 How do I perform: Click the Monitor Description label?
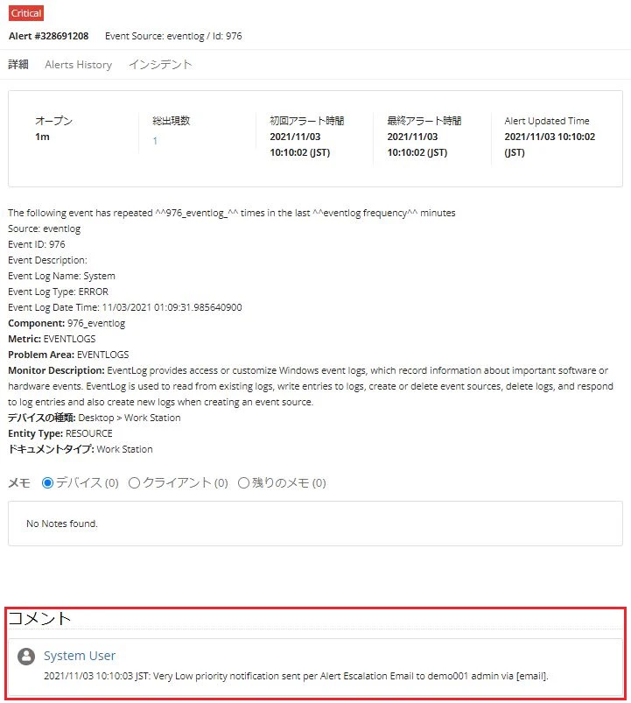[57, 370]
